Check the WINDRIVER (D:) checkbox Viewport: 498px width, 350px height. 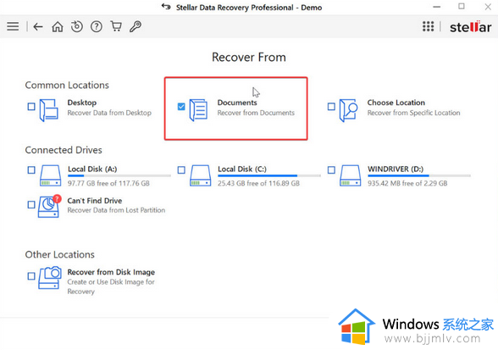(331, 170)
